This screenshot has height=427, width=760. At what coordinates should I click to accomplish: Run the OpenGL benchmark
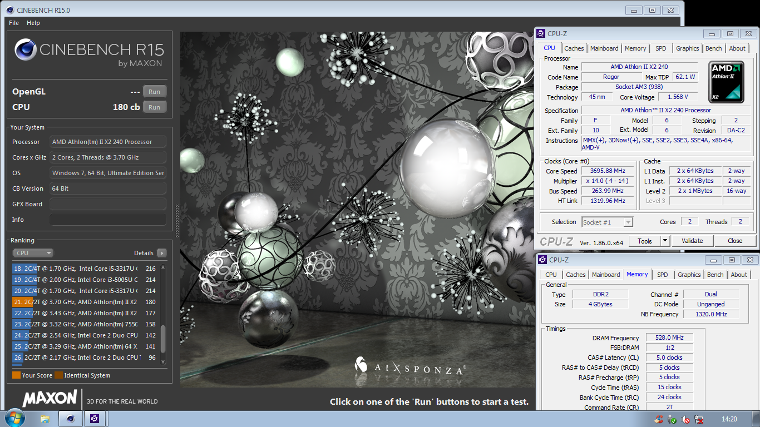point(155,92)
